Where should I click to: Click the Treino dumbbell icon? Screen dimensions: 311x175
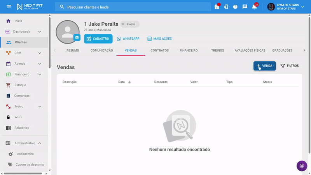tap(8, 107)
